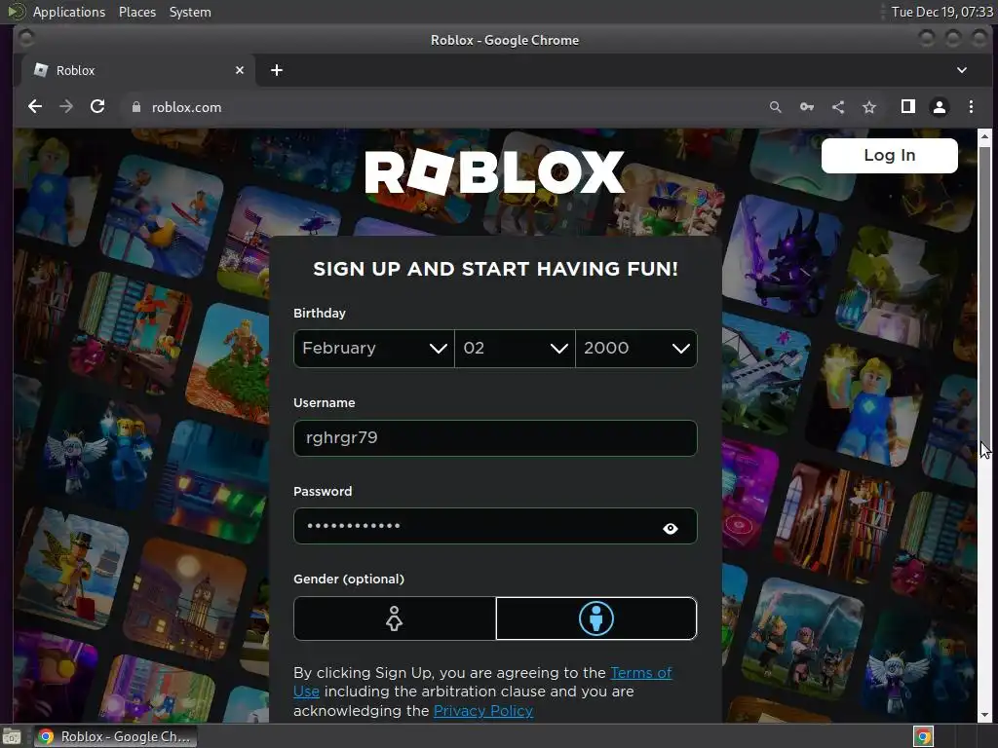The height and width of the screenshot is (748, 998).
Task: Click the Password input field
Action: click(495, 526)
